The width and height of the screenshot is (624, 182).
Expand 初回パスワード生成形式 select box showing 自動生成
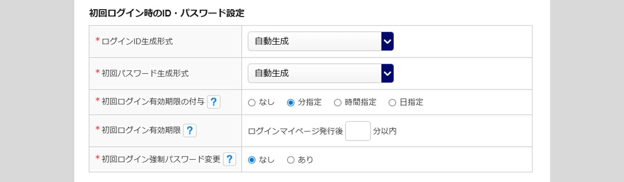[314, 73]
